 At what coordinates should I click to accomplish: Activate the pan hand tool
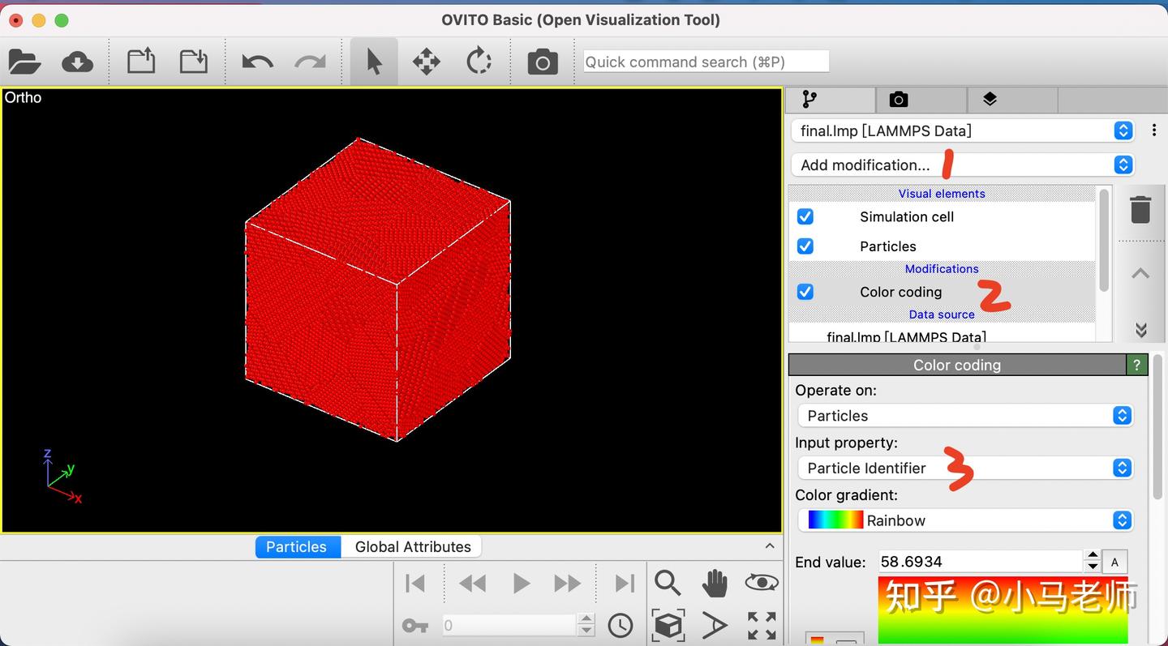click(715, 583)
